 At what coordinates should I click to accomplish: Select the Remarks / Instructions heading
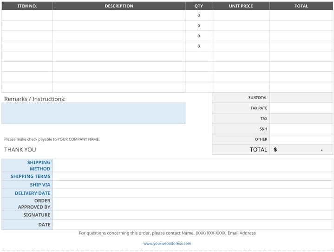tap(35, 99)
